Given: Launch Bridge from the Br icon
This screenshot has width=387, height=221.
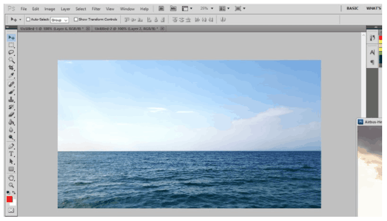Looking at the screenshot, I should (161, 8).
